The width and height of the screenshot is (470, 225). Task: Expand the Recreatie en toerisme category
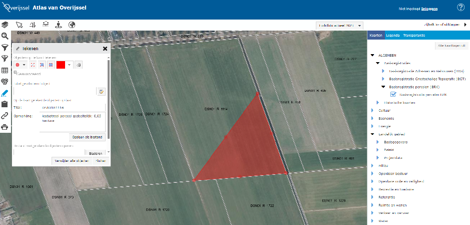click(x=372, y=189)
